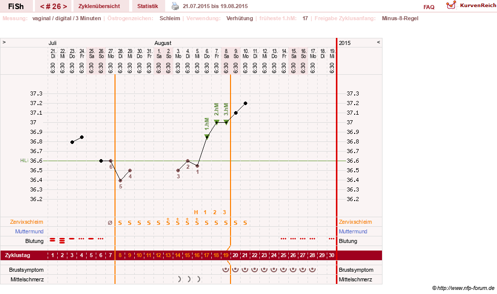Click the right '<' arrow in chart header
Viewport: 497px width, 294px height.
click(378, 42)
